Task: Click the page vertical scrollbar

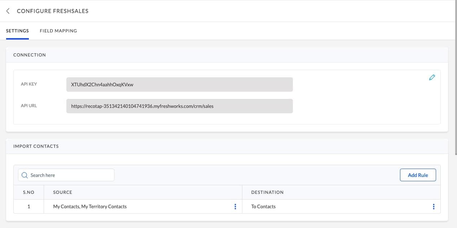Action: pos(456,77)
